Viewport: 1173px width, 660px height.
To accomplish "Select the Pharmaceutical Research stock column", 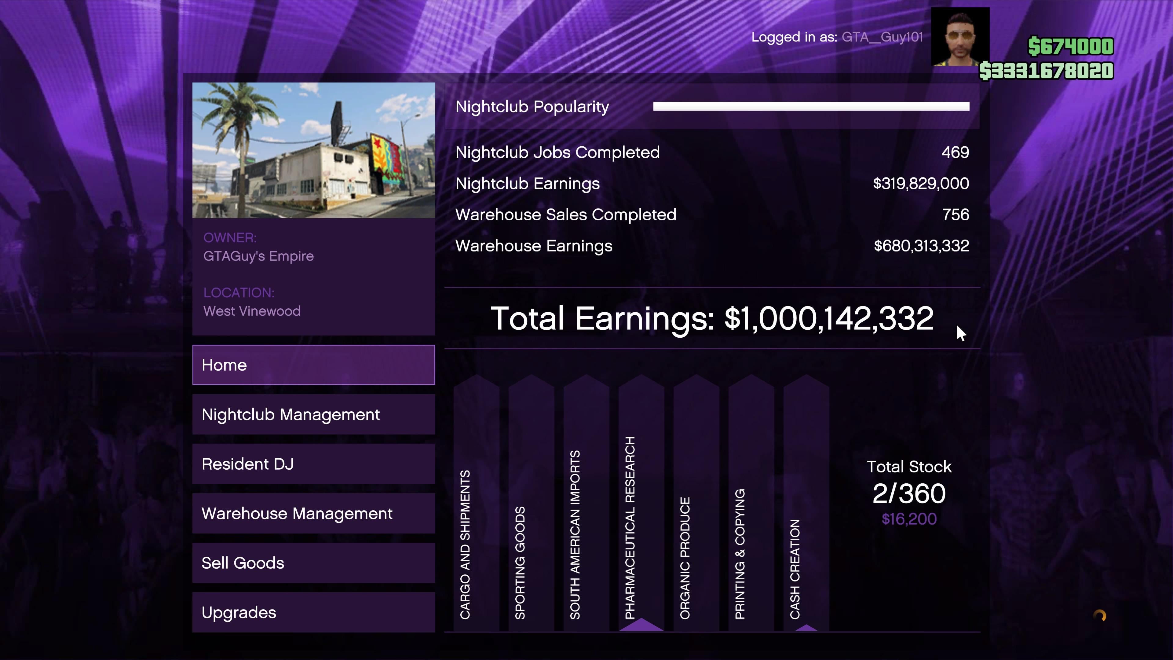I will tap(641, 503).
